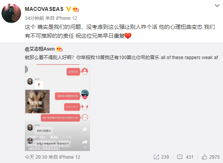Click the crown membership badge beside MACOVASEAS
Screen dimensions: 223x163
(76, 9)
